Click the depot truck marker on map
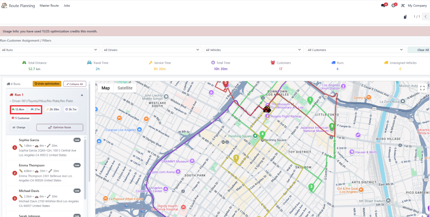 pos(266,109)
